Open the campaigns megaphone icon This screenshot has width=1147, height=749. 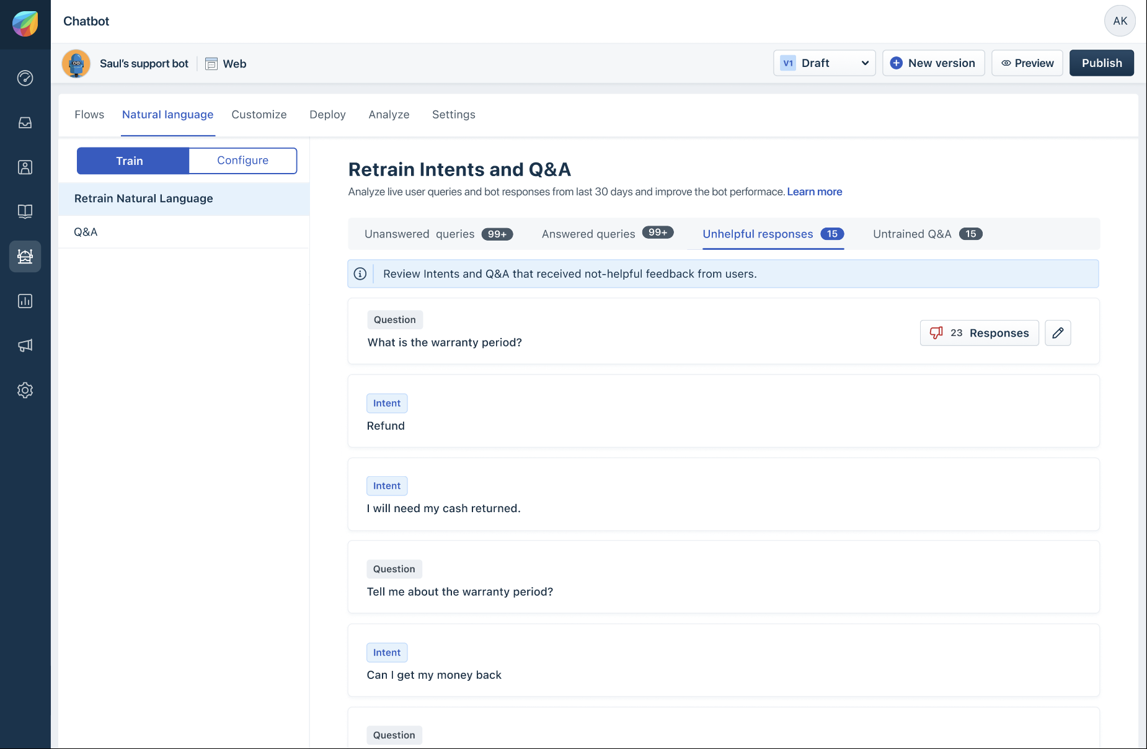[25, 345]
